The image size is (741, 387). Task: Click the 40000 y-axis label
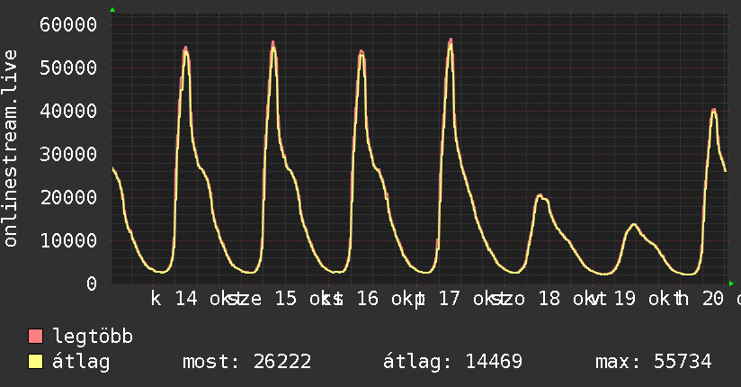coord(68,112)
